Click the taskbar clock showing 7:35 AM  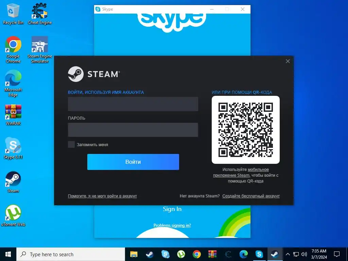pyautogui.click(x=319, y=254)
